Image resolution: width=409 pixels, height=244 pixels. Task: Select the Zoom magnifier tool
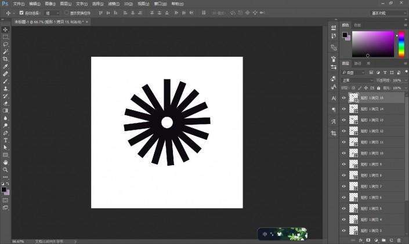(5, 170)
